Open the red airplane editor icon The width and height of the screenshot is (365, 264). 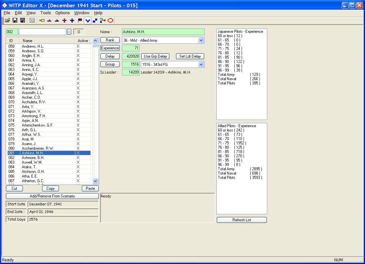click(x=65, y=21)
